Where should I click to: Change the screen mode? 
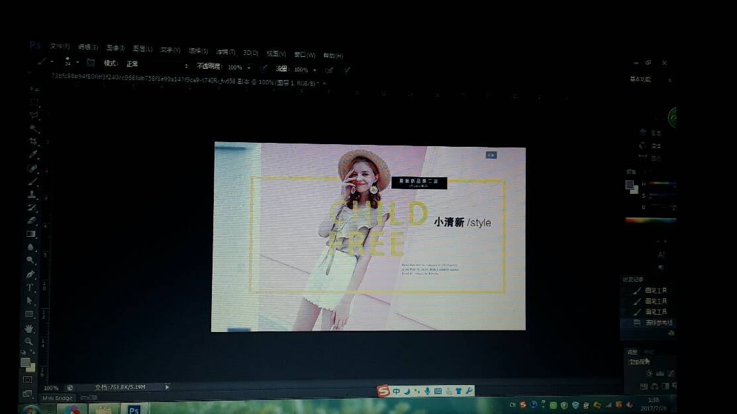[27, 393]
